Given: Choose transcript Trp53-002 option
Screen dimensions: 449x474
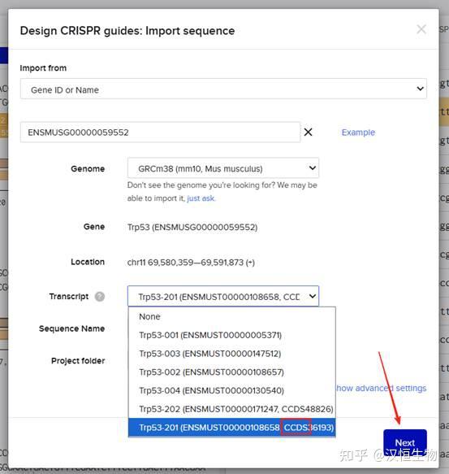Looking at the screenshot, I should tap(232, 372).
